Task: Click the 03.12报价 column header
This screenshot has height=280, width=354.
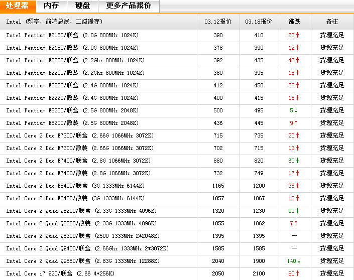Action: click(x=218, y=22)
